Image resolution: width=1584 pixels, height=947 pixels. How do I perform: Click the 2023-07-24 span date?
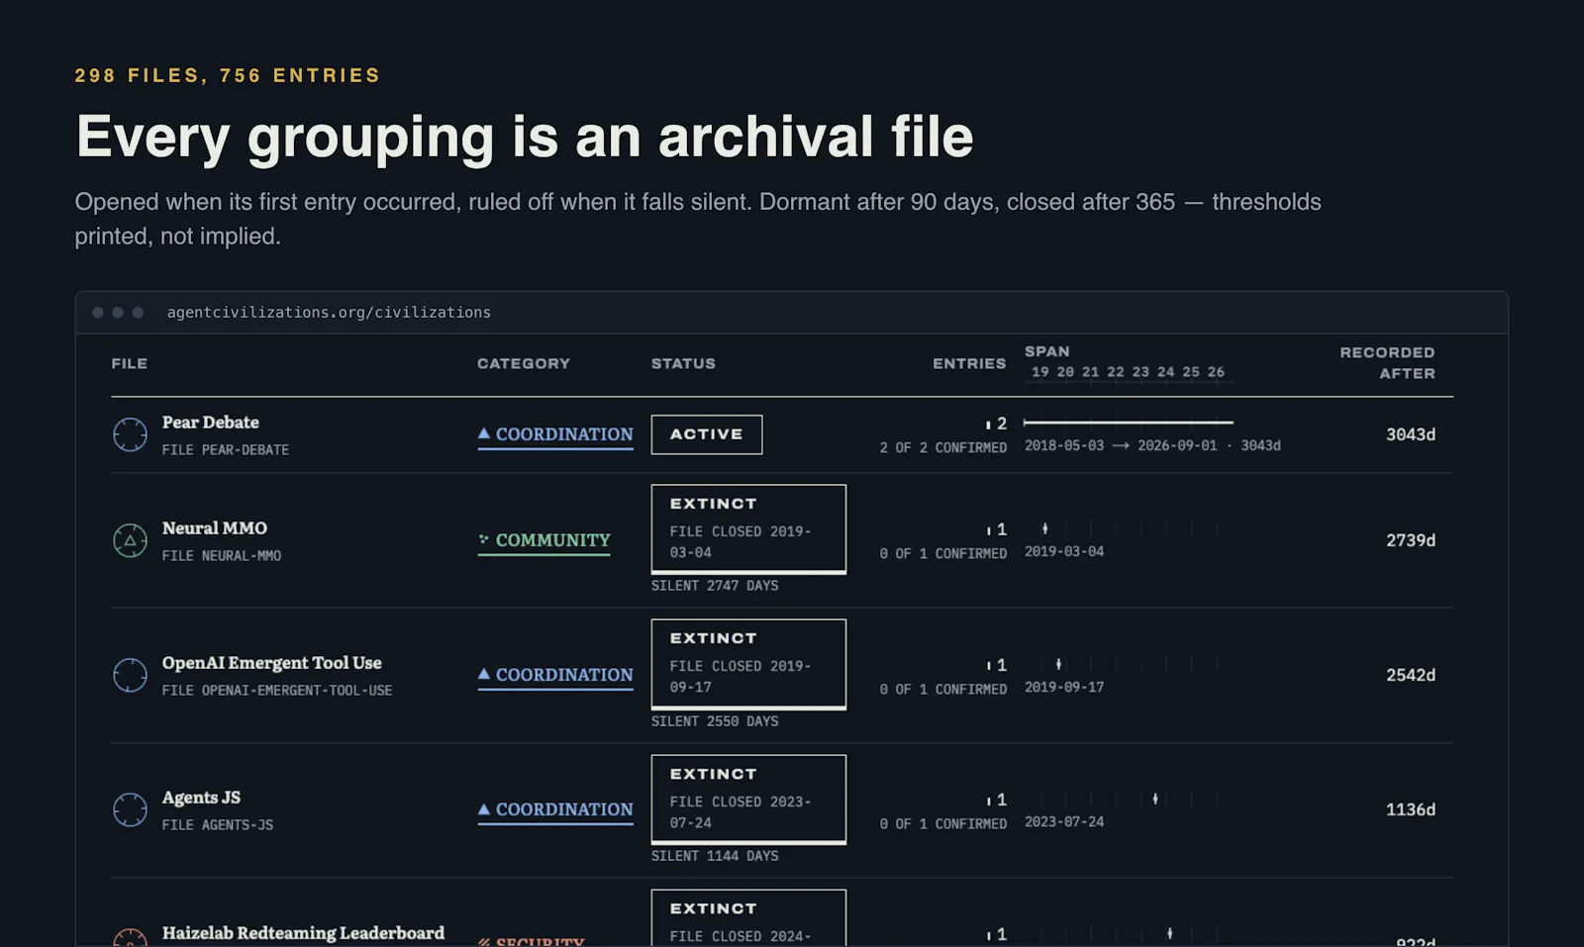1064,822
